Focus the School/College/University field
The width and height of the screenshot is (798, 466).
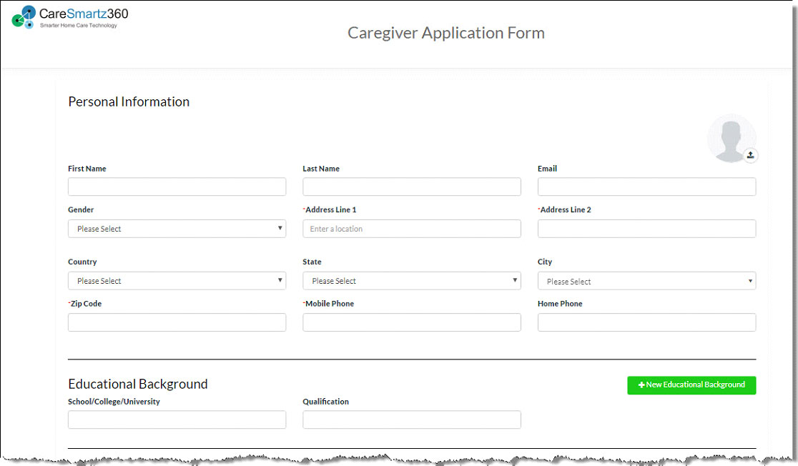pos(177,420)
